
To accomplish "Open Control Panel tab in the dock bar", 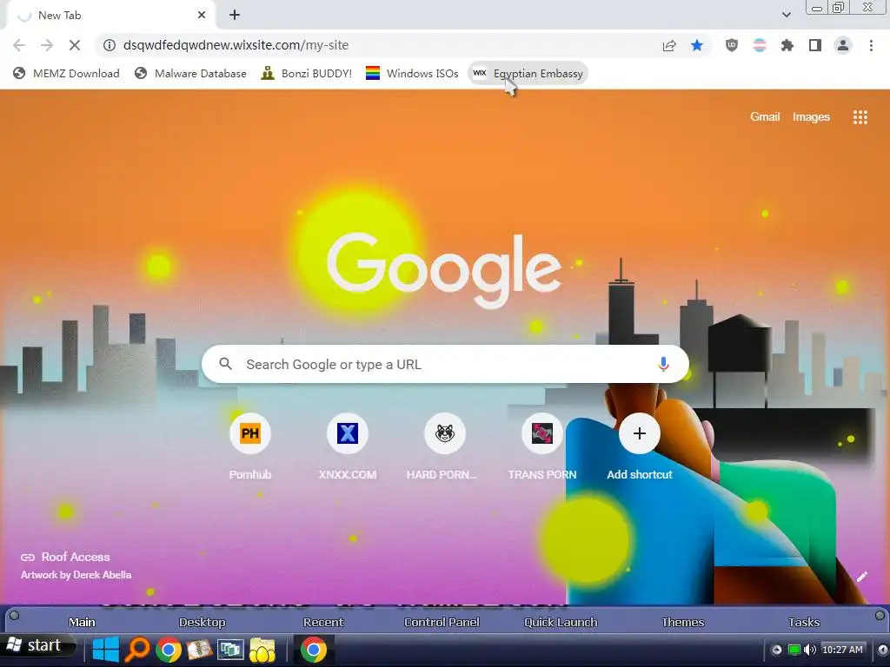I will [442, 622].
